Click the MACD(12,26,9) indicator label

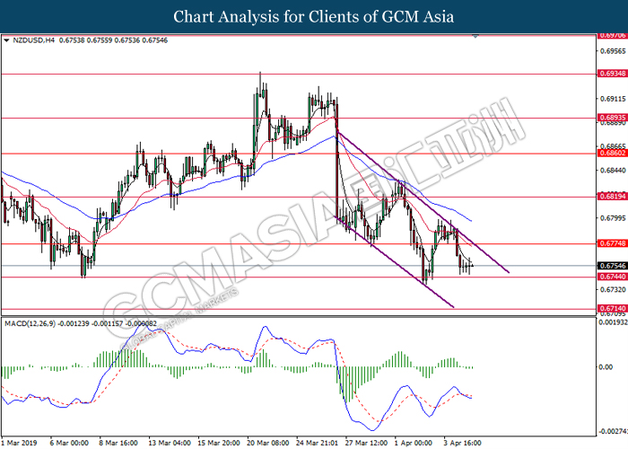(31, 323)
